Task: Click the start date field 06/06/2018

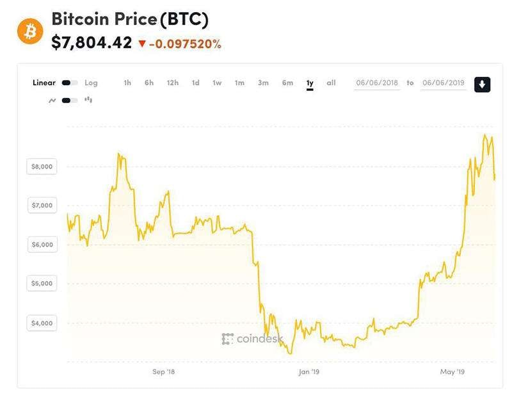Action: [x=378, y=83]
